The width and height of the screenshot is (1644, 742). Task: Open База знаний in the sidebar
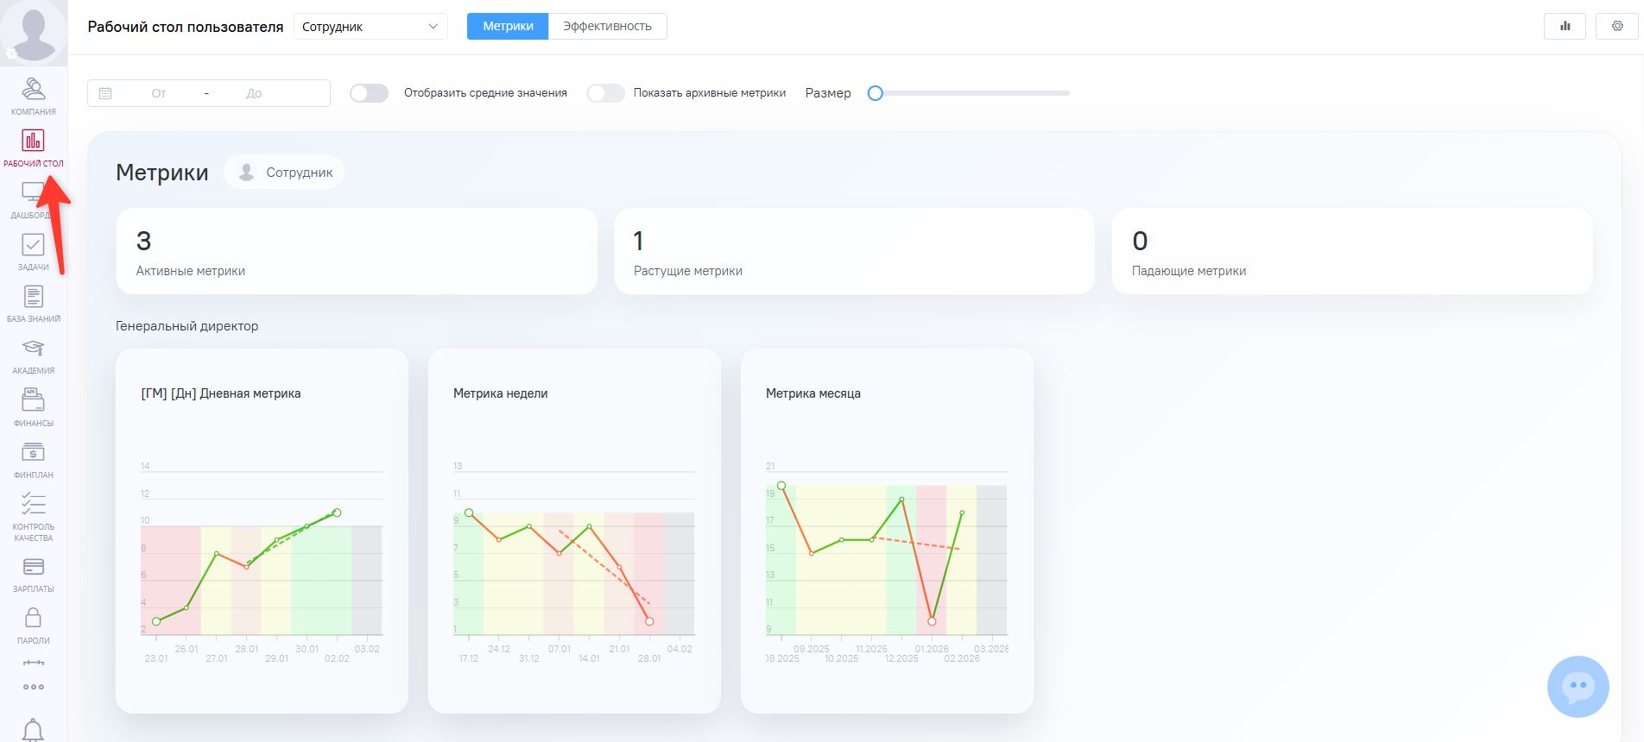tap(33, 303)
